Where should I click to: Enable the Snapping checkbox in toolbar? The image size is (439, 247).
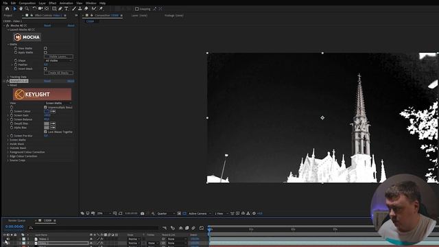137,9
